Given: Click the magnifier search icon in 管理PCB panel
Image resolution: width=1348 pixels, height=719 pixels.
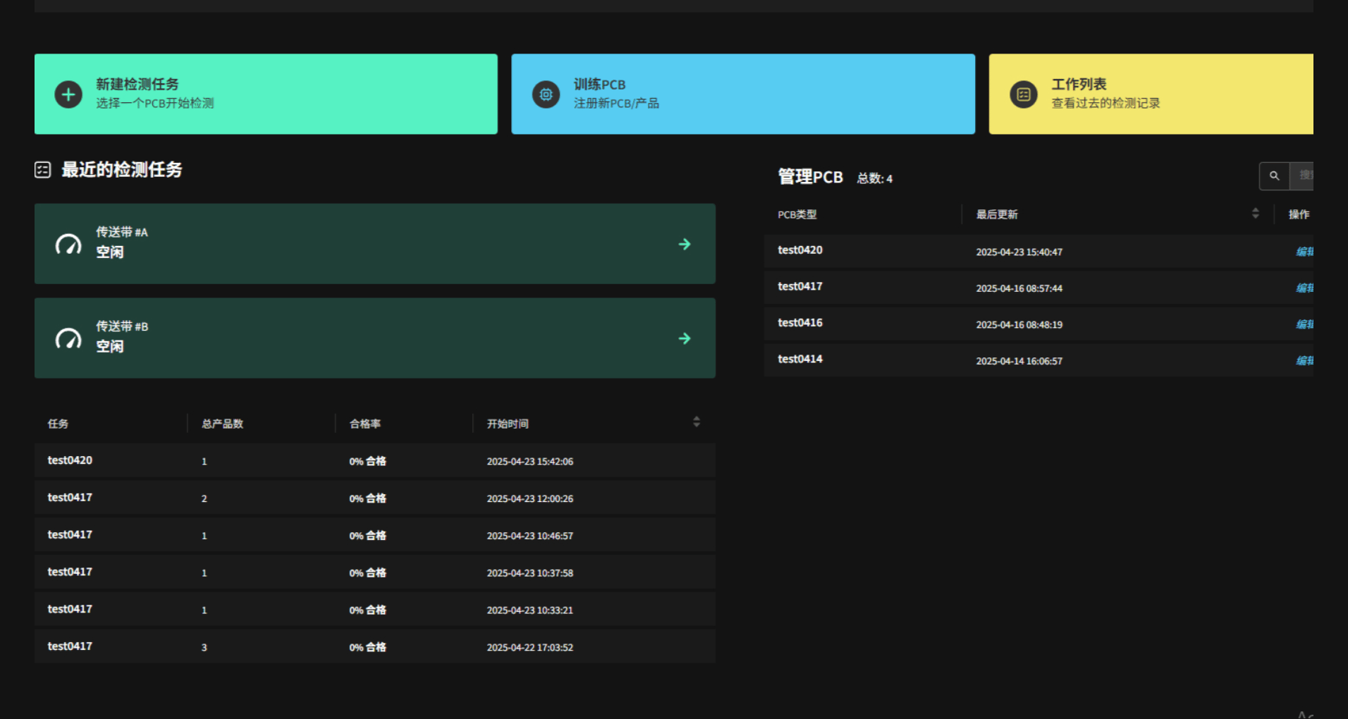Looking at the screenshot, I should [1274, 176].
